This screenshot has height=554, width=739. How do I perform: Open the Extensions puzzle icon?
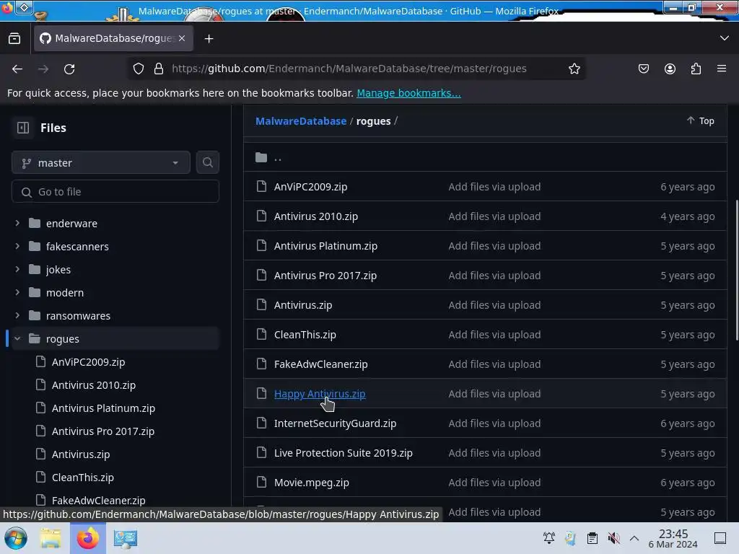696,69
